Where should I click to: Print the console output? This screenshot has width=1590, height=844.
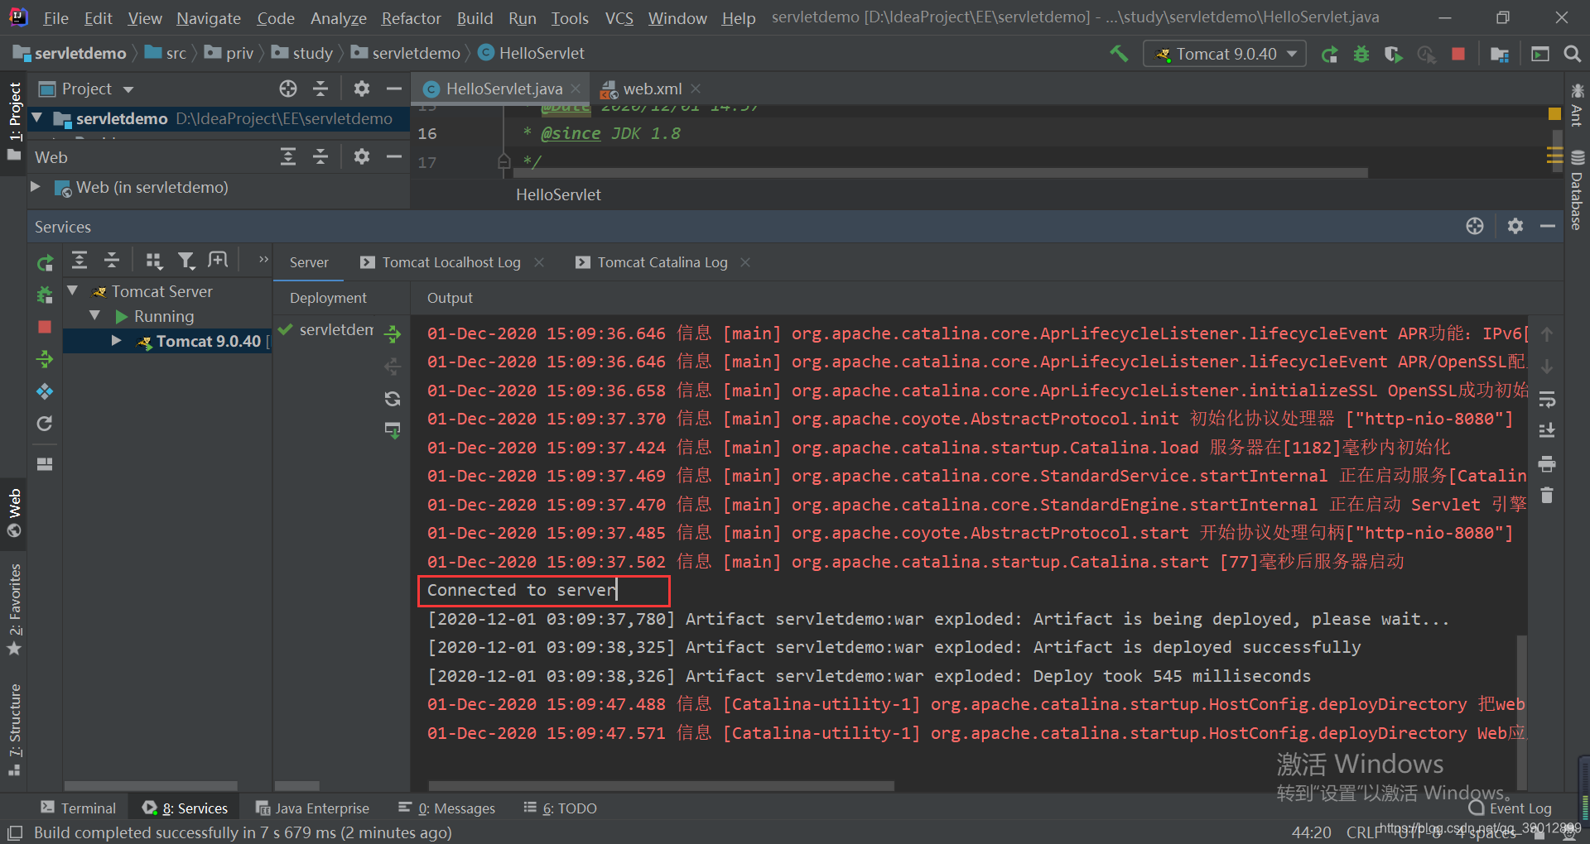pos(1547,464)
